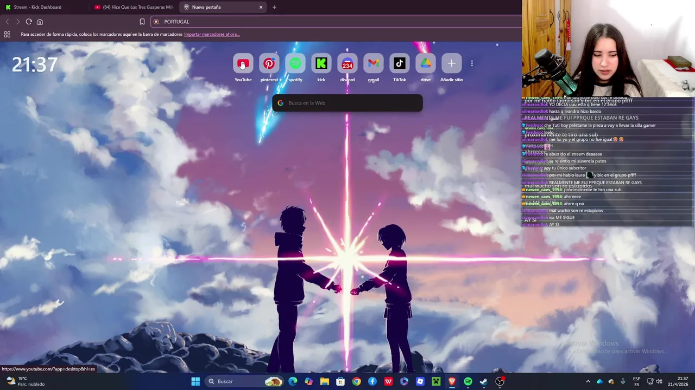The width and height of the screenshot is (695, 390).
Task: Open the apps grid in bookmarks bar
Action: click(x=7, y=34)
